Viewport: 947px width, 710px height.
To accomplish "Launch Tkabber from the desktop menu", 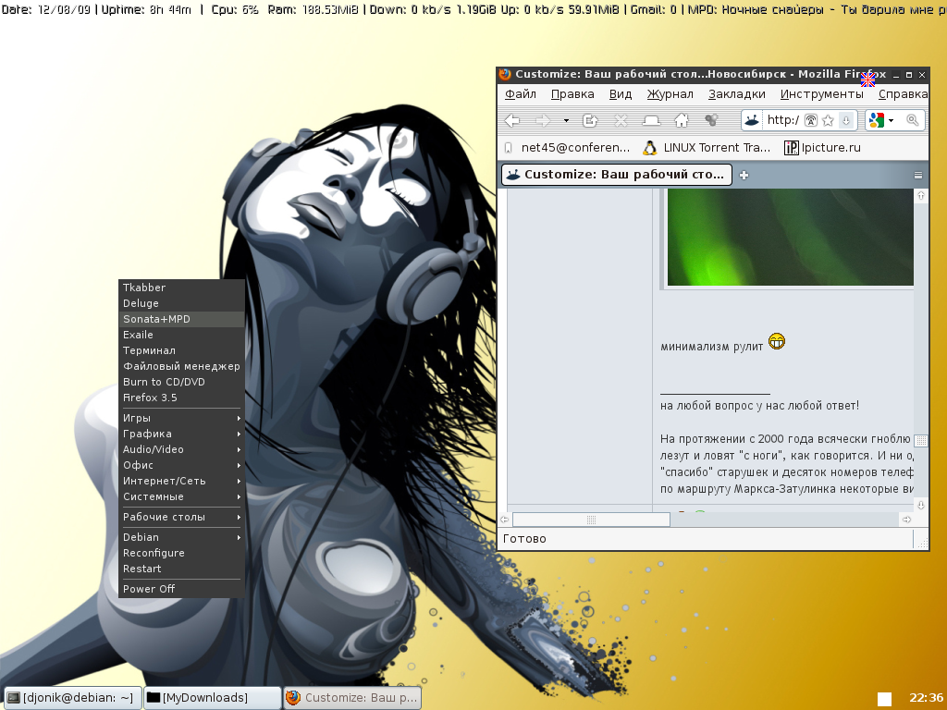I will (x=181, y=288).
